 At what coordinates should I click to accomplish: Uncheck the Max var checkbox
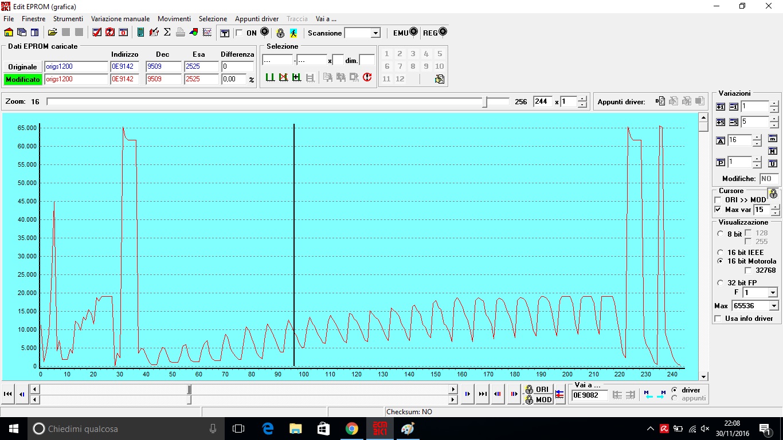pos(718,210)
